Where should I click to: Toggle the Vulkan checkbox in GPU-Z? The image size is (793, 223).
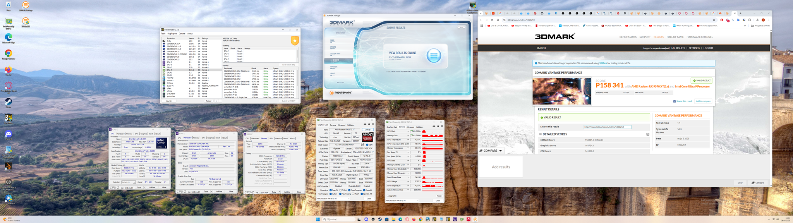click(x=330, y=194)
